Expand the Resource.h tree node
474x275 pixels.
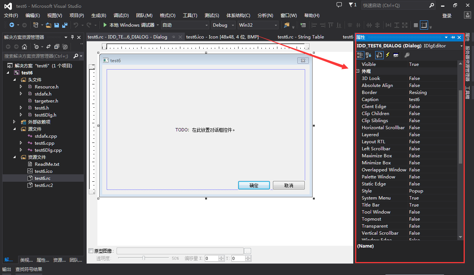coord(21,87)
